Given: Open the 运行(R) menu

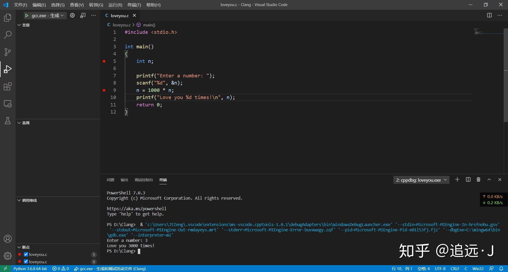Looking at the screenshot, I should pyautogui.click(x=115, y=5).
